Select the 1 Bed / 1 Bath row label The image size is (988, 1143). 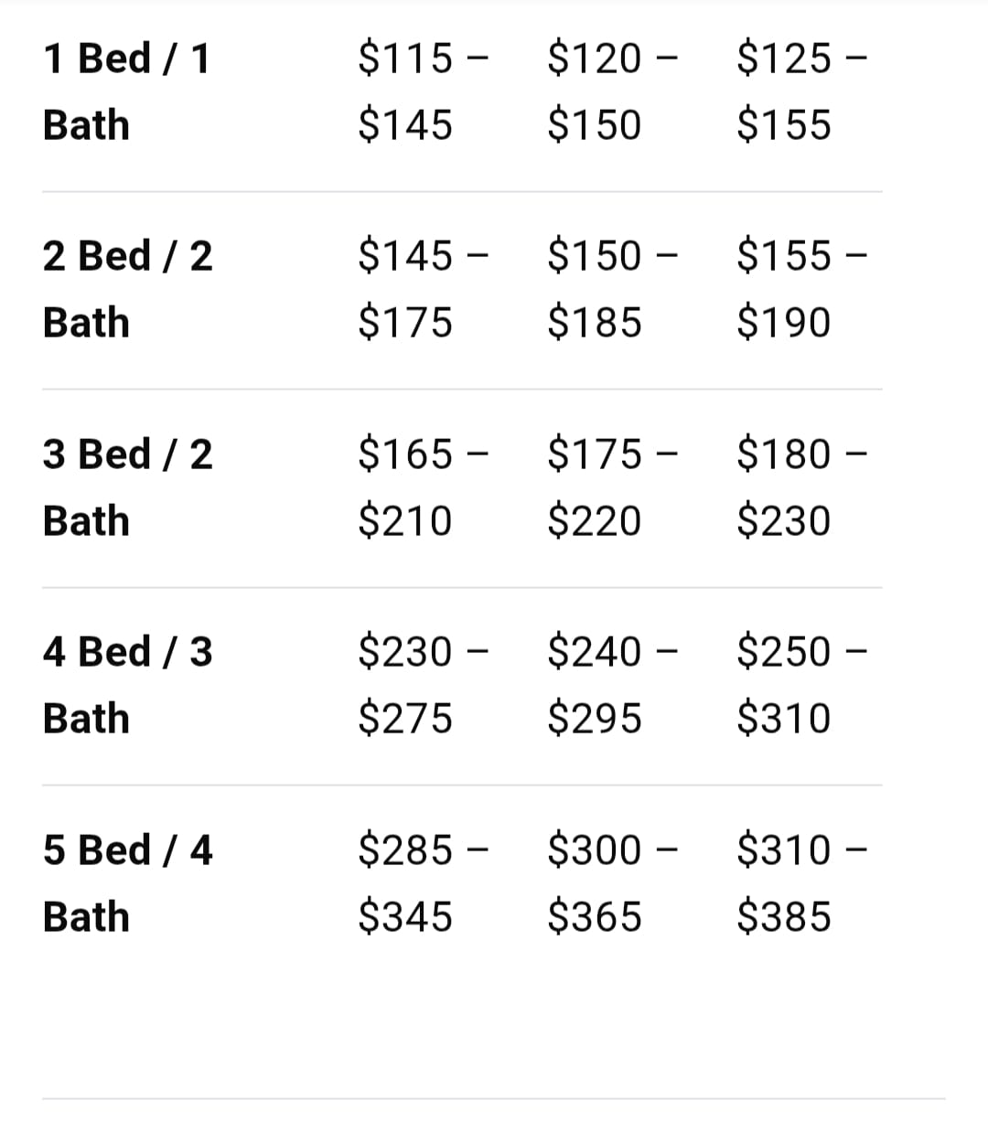click(126, 91)
